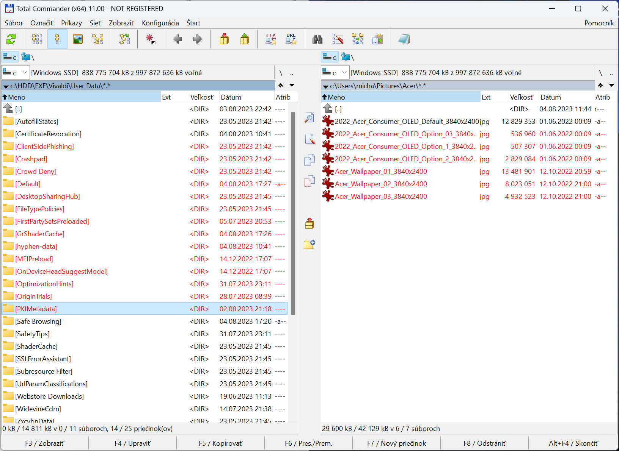This screenshot has height=451, width=619.
Task: Click the new folder icon in middle bar
Action: pos(309,245)
